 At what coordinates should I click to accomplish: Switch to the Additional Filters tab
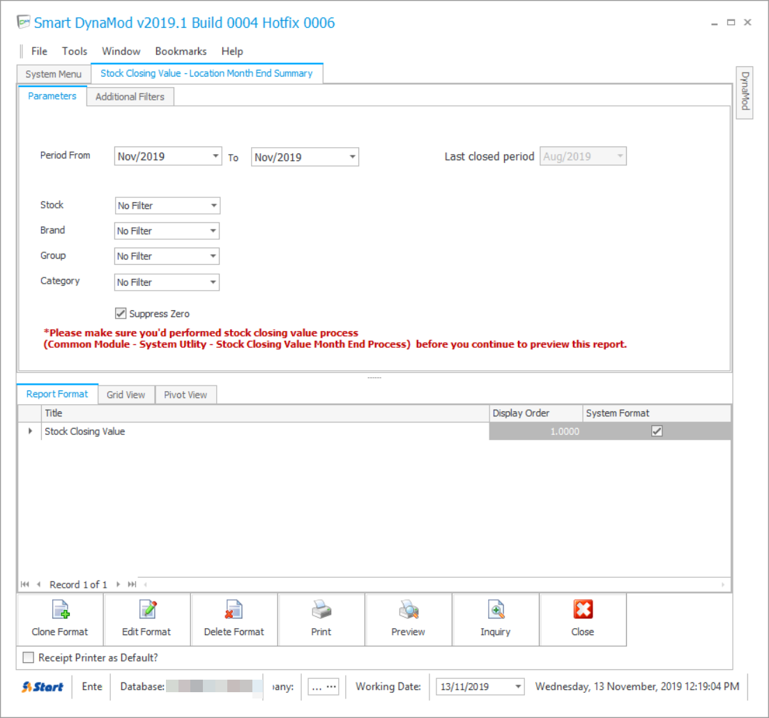point(130,97)
